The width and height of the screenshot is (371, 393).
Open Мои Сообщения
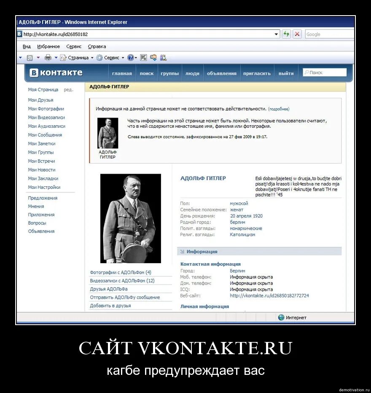45,135
